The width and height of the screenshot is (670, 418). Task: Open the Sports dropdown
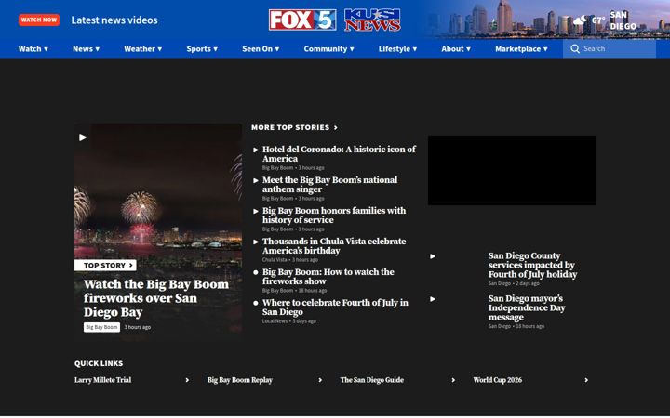point(202,48)
